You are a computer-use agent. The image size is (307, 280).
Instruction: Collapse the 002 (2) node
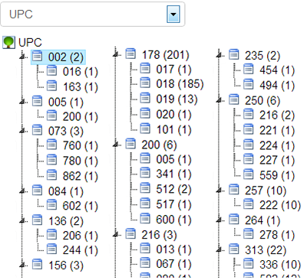click(x=23, y=57)
